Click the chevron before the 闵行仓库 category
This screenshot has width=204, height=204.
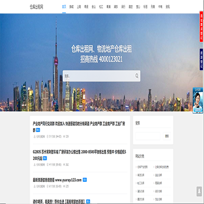[154, 192]
